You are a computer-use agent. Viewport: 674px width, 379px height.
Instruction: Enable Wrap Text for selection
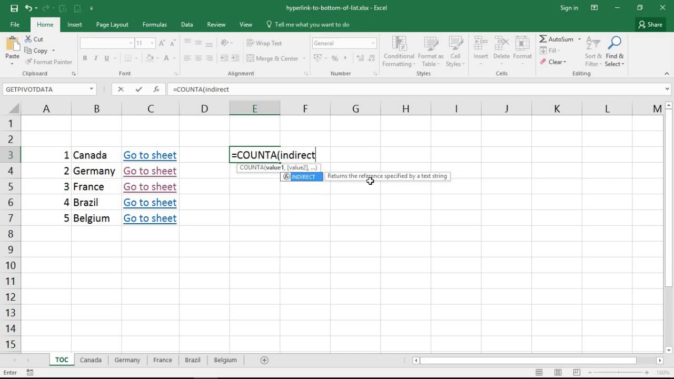[264, 43]
